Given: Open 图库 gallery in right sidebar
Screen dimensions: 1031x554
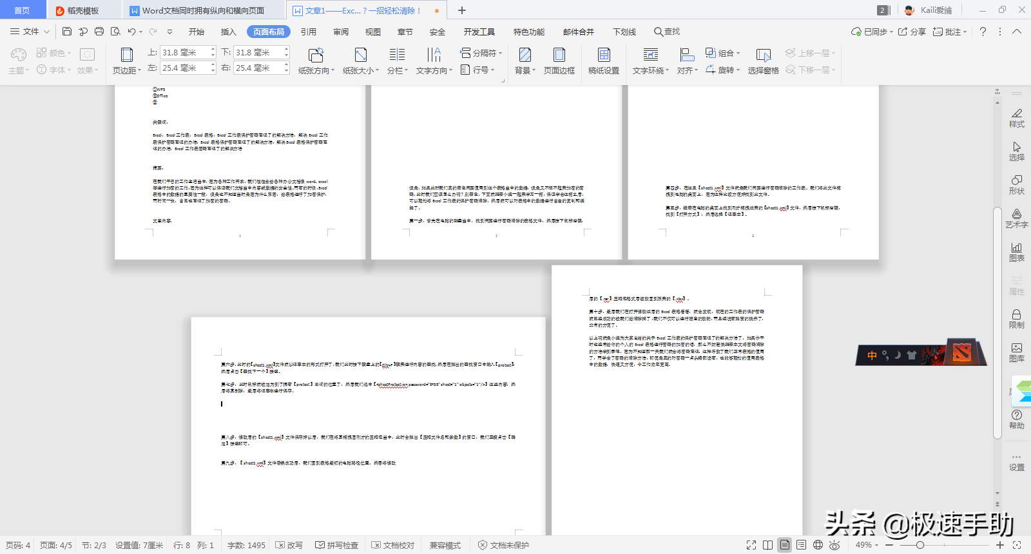Looking at the screenshot, I should click(x=1017, y=352).
